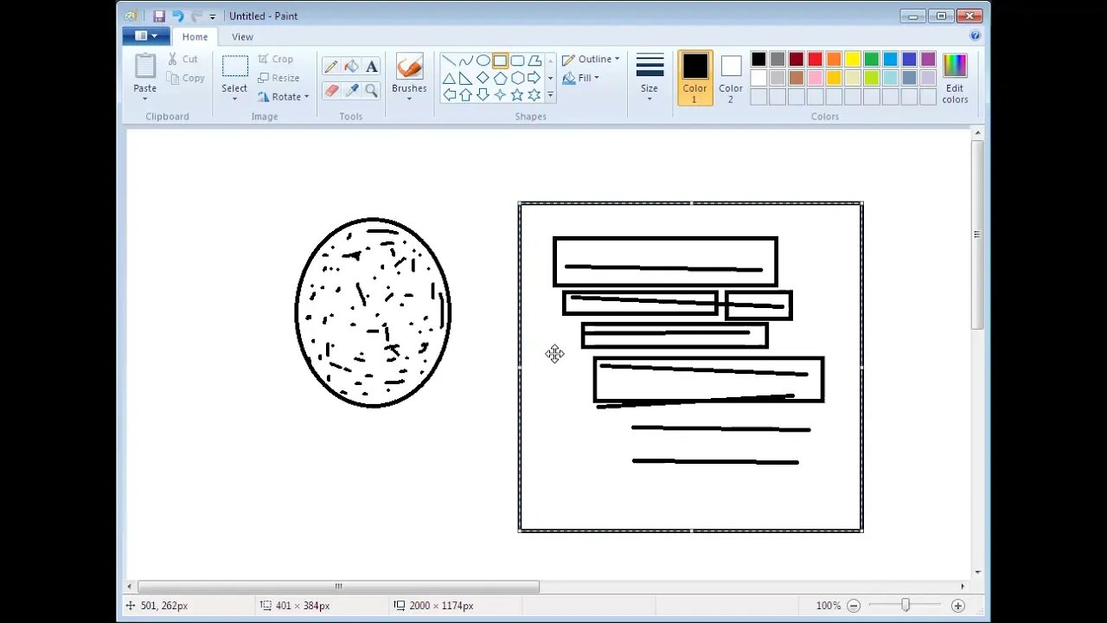The image size is (1107, 623).
Task: Click the Save icon in title bar
Action: tap(159, 16)
